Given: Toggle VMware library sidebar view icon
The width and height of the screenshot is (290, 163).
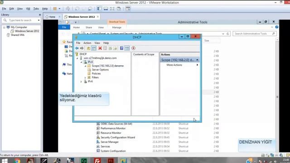Looking at the screenshot, I should tap(99, 9).
